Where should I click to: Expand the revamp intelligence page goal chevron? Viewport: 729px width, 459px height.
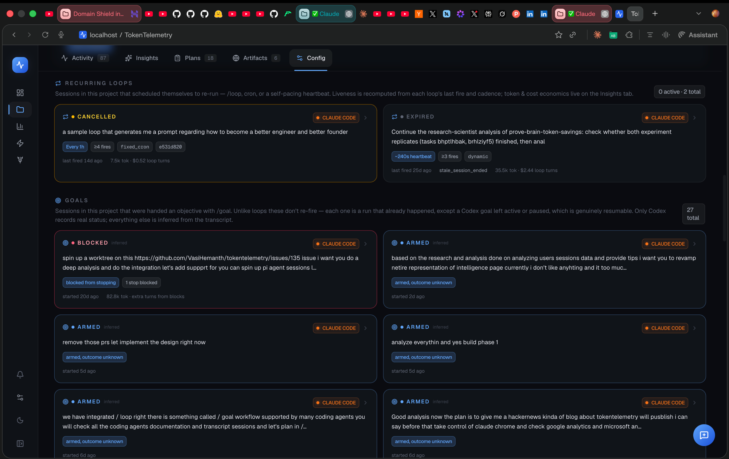[x=694, y=244]
